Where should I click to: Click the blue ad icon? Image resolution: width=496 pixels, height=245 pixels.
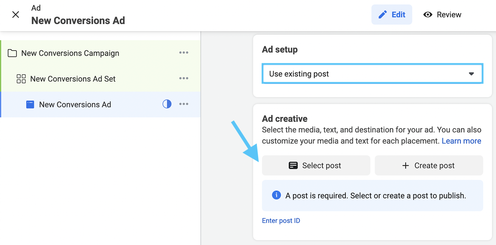[30, 105]
